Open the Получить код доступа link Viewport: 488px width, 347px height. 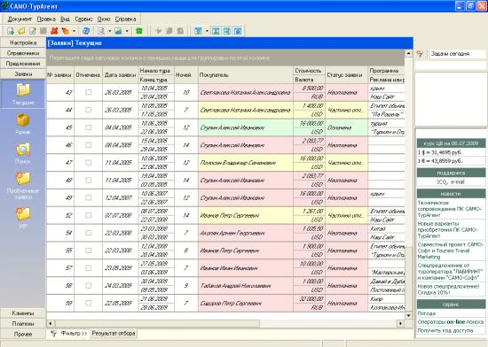click(445, 330)
